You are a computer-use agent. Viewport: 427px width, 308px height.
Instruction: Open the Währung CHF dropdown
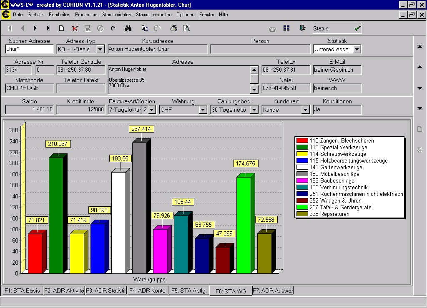point(203,110)
